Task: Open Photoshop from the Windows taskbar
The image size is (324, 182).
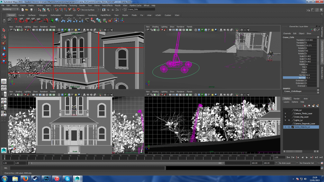Action: tap(46, 179)
